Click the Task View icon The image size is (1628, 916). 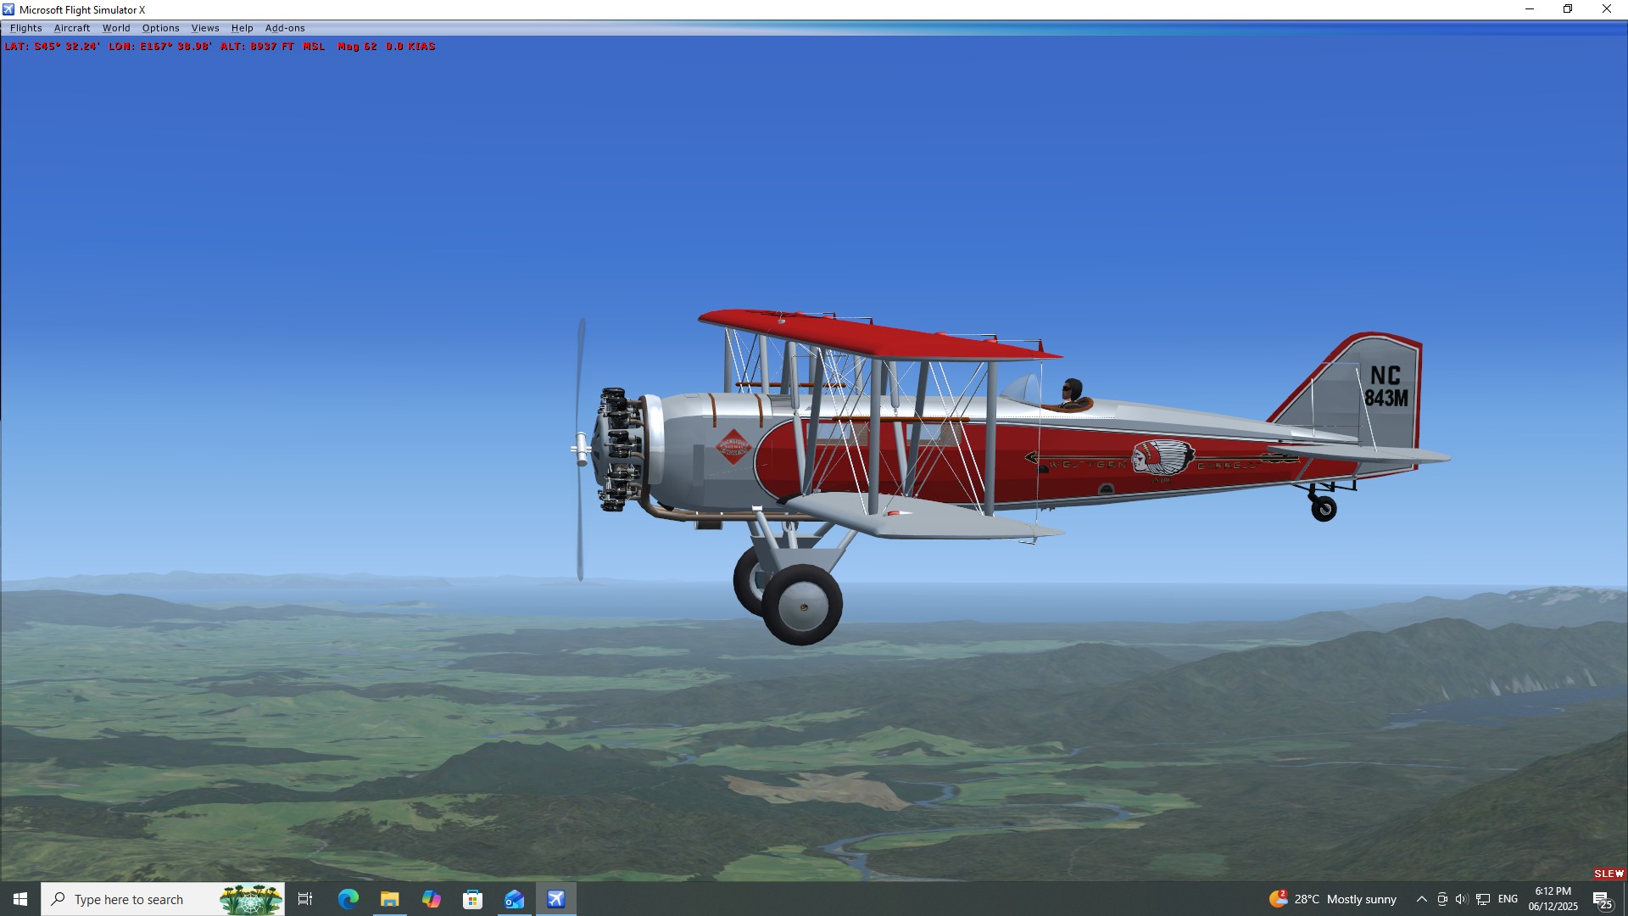point(305,899)
